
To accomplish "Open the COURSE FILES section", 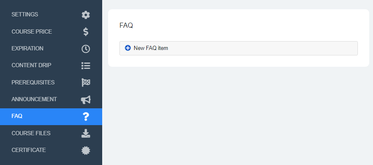I will click(x=51, y=134).
